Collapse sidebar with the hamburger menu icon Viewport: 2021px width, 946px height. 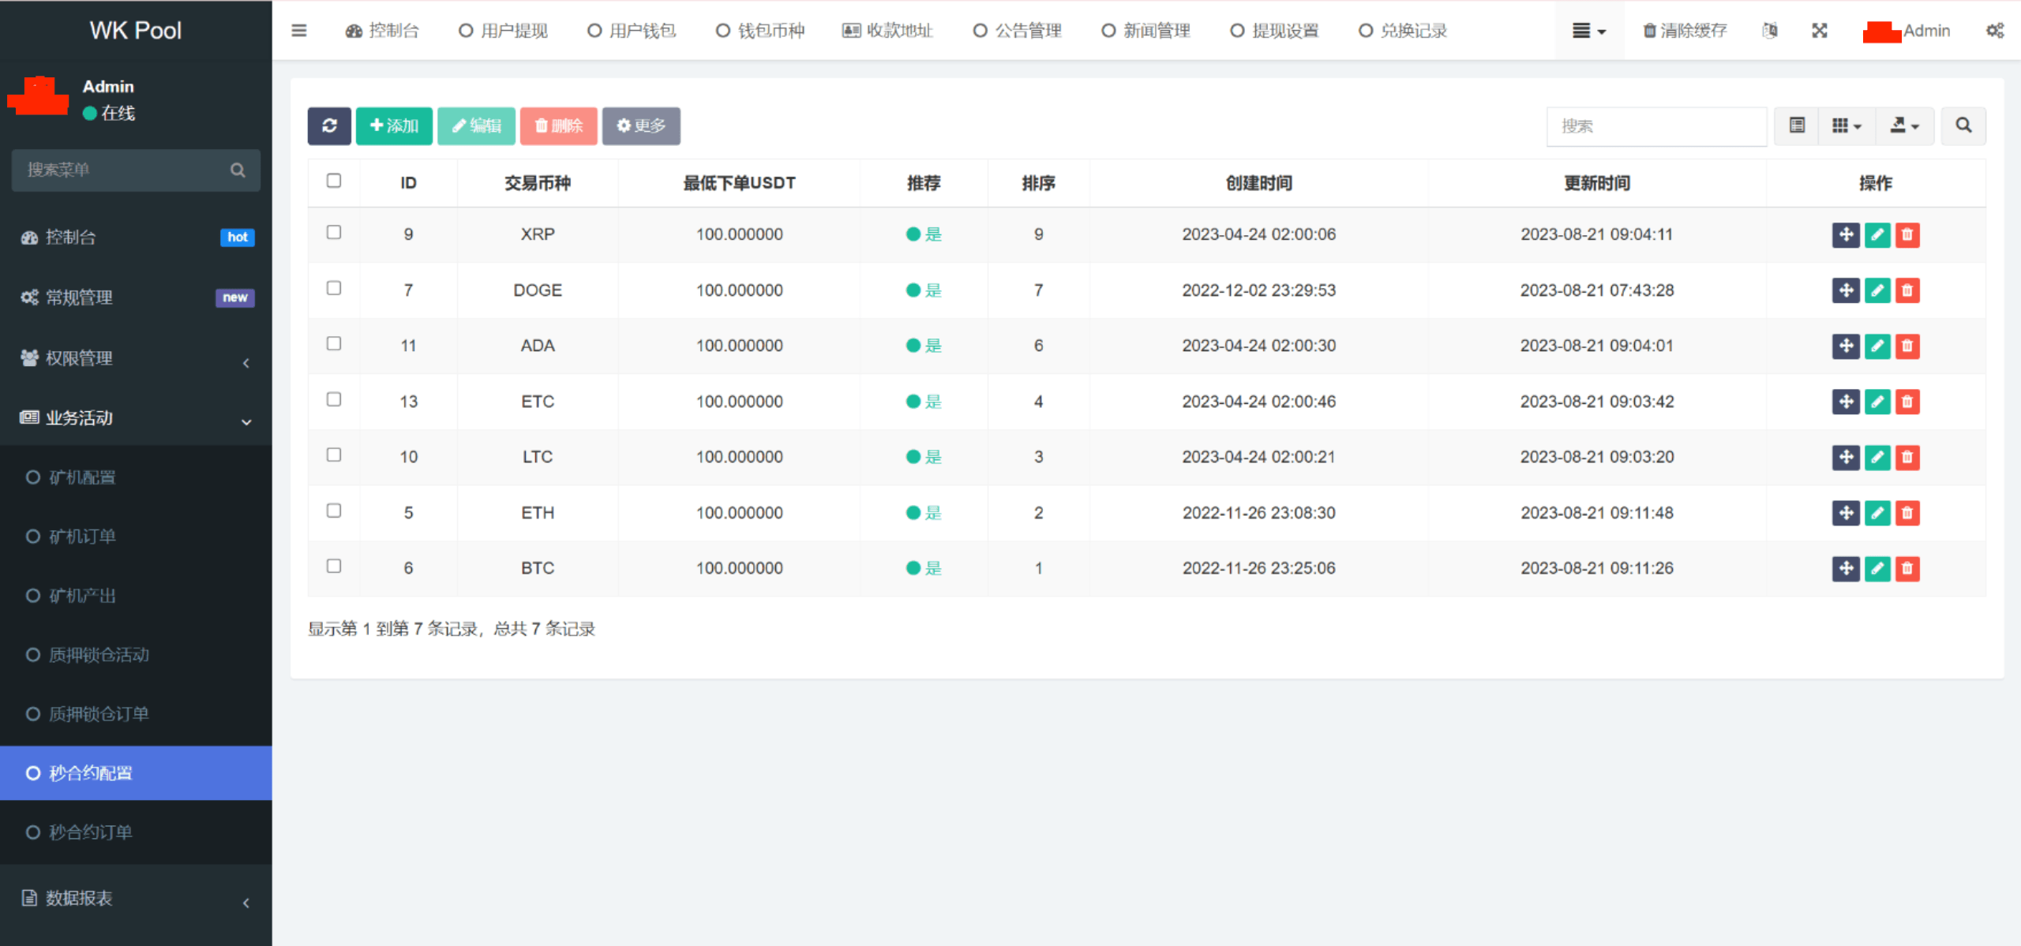tap(299, 31)
